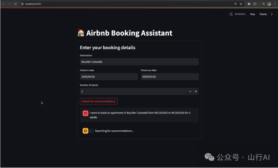Increase number of adults with plus
This screenshot has width=278, height=168.
[196, 92]
